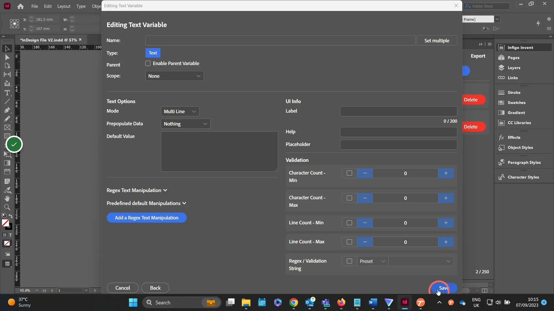Viewport: 554px width, 311px height.
Task: Enable Line Count - Max validation
Action: click(349, 242)
